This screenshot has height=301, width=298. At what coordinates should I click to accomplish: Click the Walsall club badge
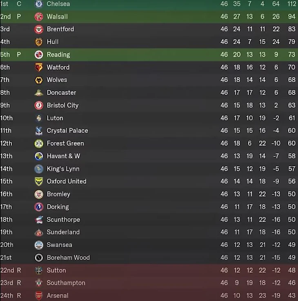(x=39, y=17)
